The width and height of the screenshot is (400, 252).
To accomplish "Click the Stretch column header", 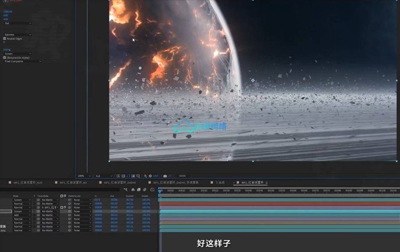I will [x=145, y=196].
